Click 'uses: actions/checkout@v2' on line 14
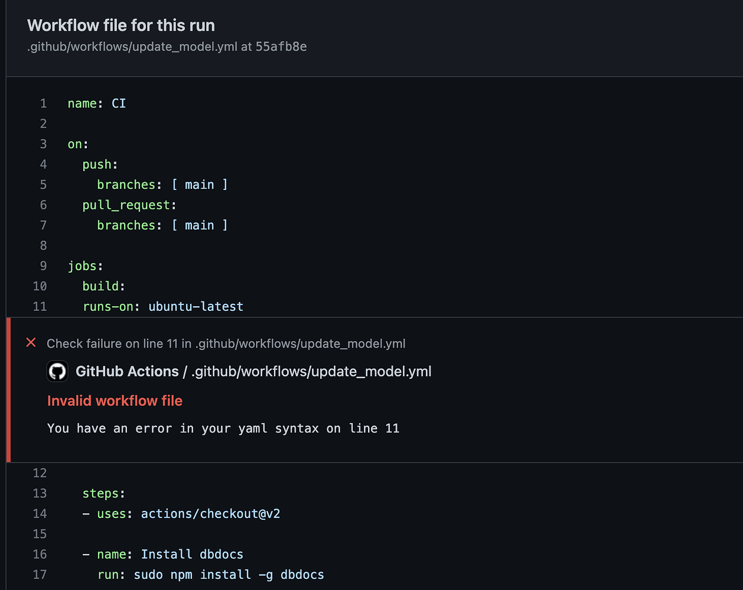The height and width of the screenshot is (590, 743). coord(188,513)
